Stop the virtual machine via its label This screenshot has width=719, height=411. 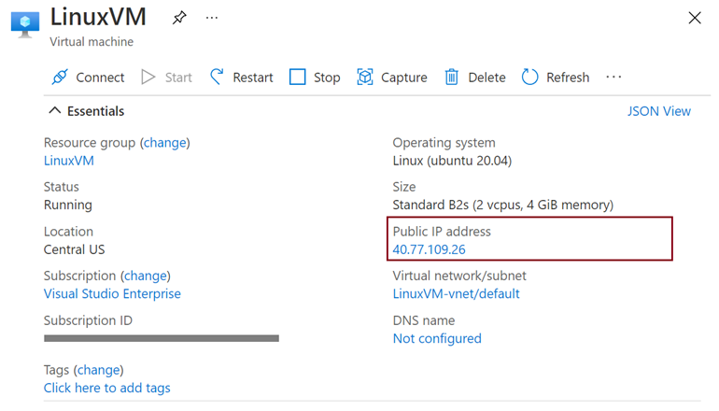[327, 78]
